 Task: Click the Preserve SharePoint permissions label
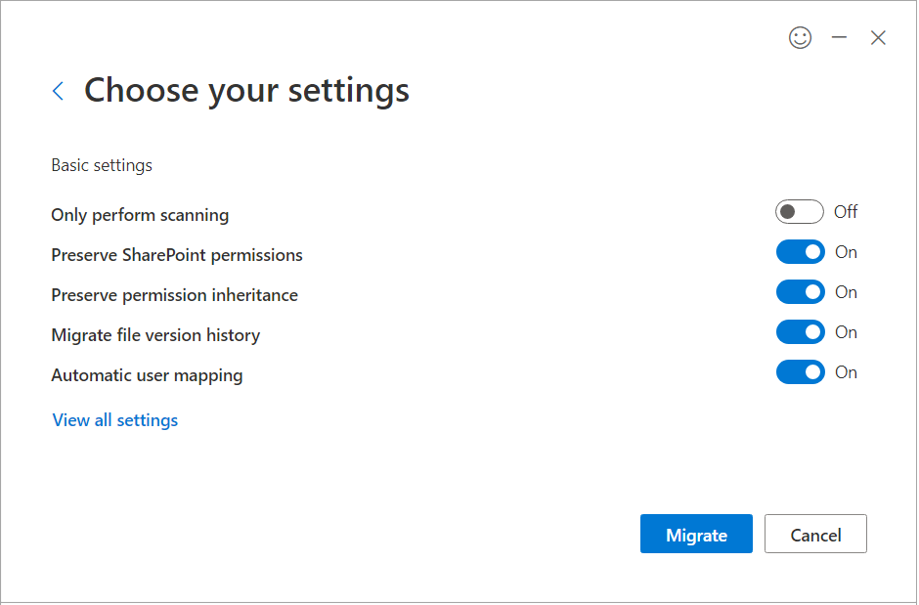(177, 255)
